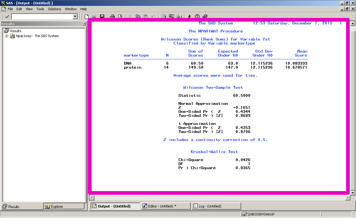This screenshot has height=218, width=356.
Task: Switch to the Log - (Untitled) window
Action: tap(216, 206)
